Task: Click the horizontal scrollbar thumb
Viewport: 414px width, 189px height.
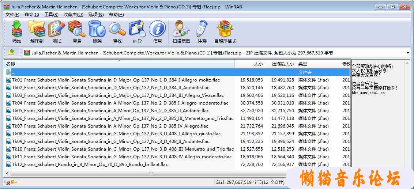Action: tap(151, 173)
